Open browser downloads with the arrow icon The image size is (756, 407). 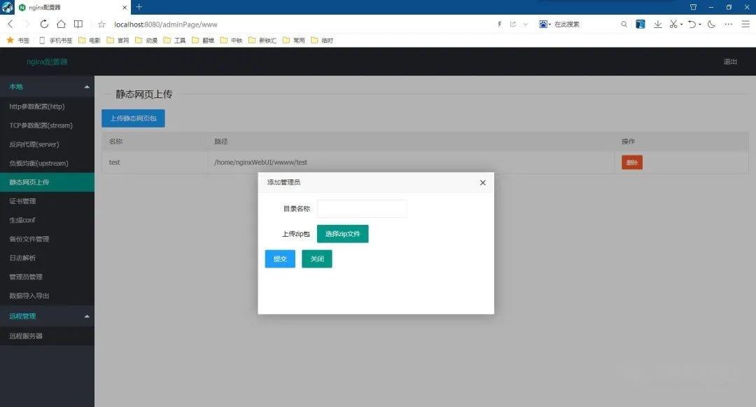657,25
